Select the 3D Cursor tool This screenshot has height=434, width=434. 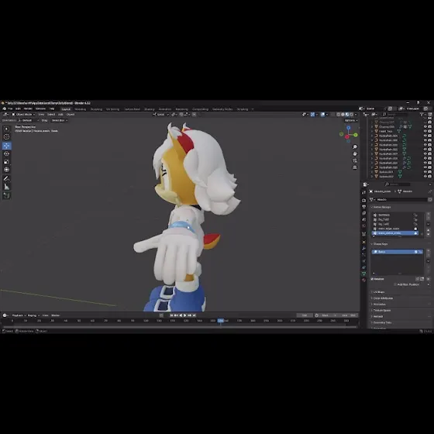click(x=7, y=136)
